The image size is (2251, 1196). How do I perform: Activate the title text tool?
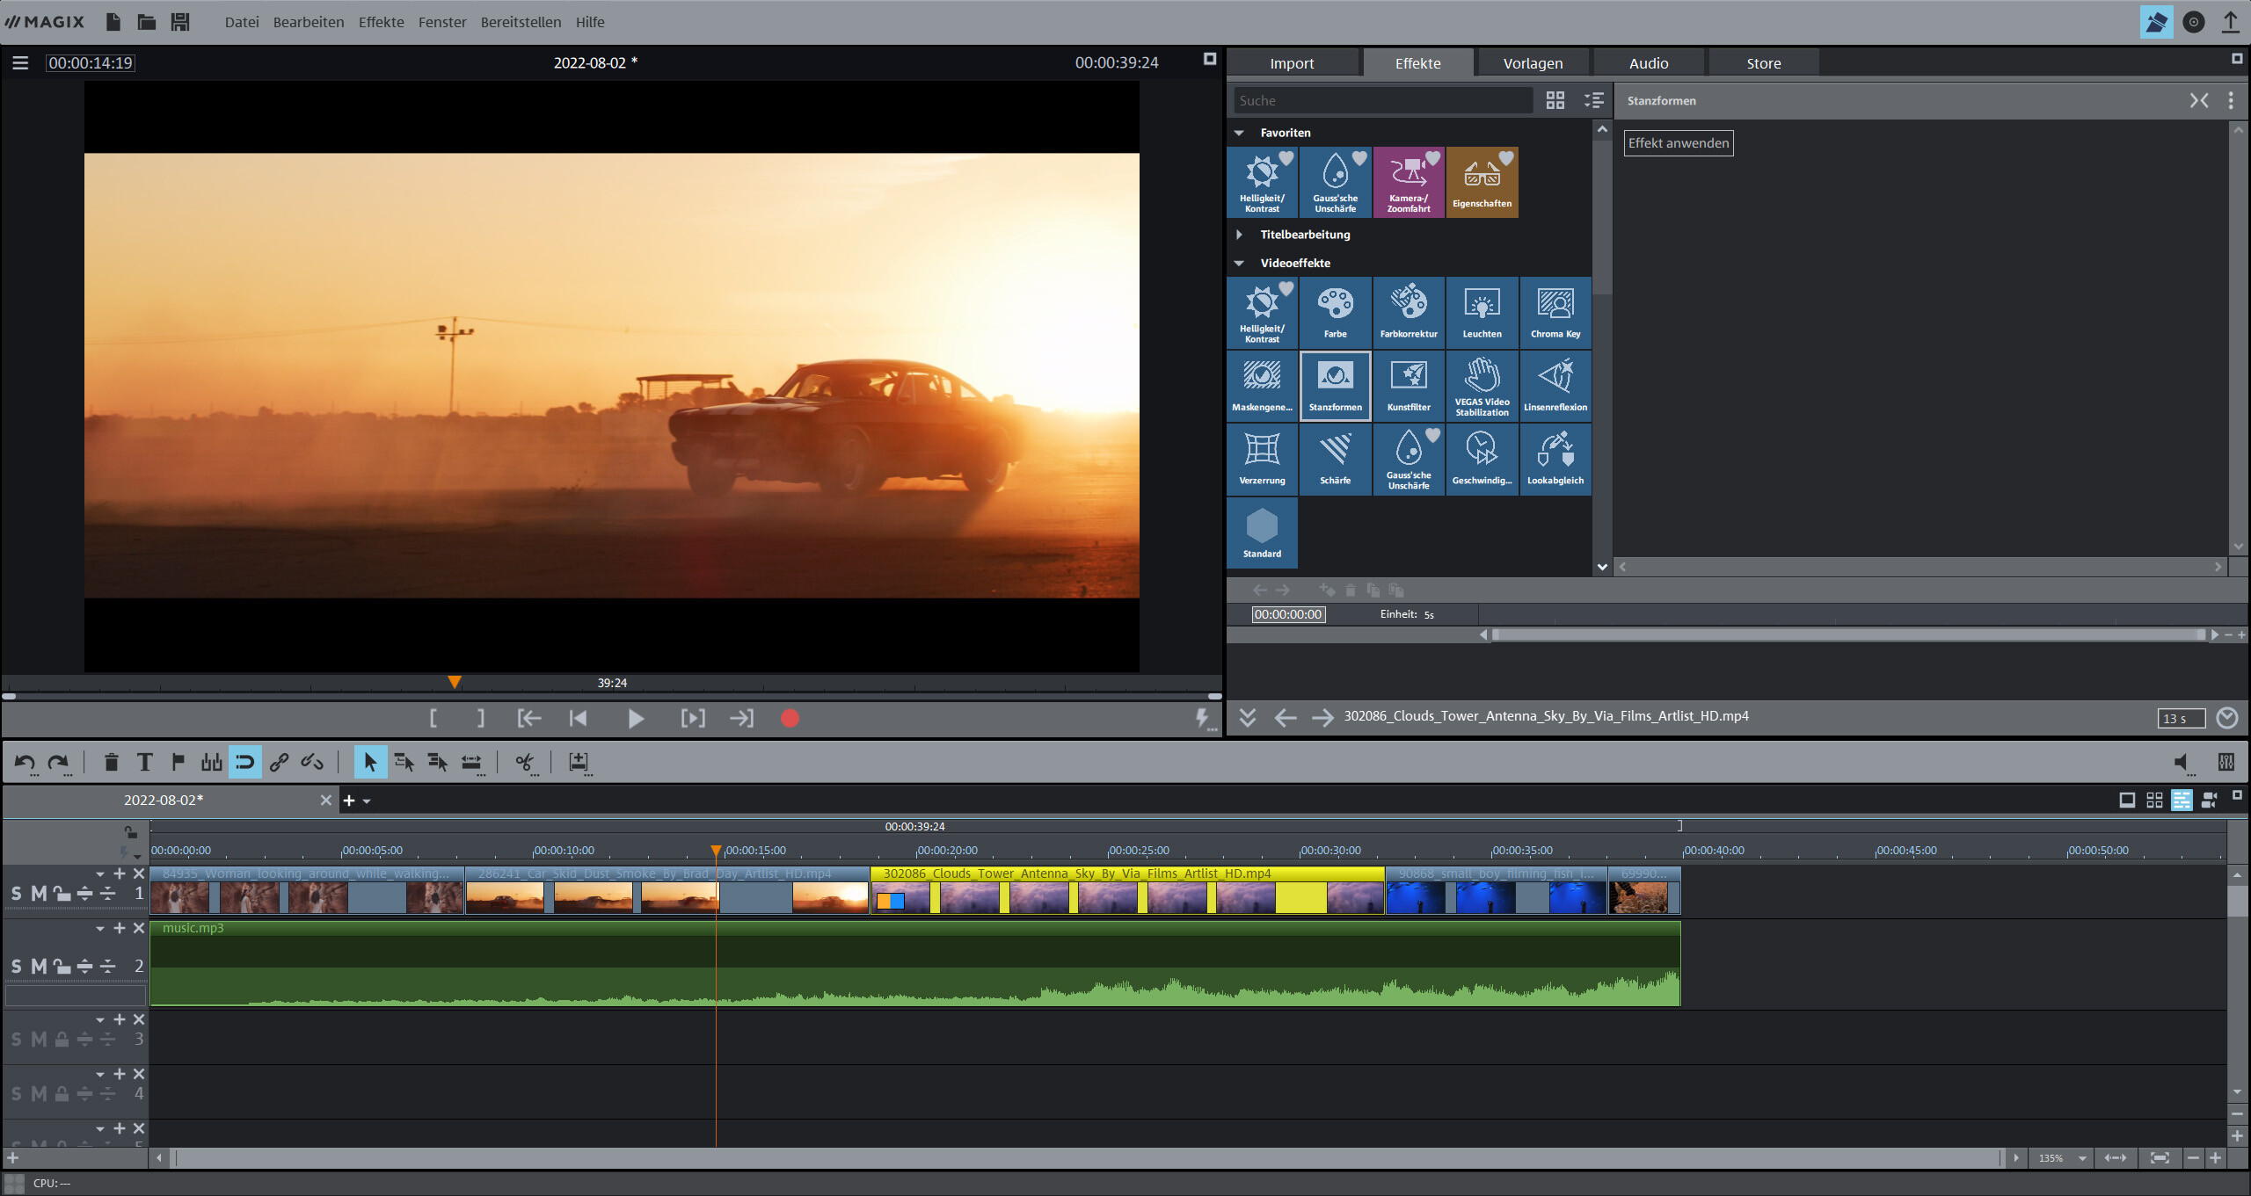[145, 762]
